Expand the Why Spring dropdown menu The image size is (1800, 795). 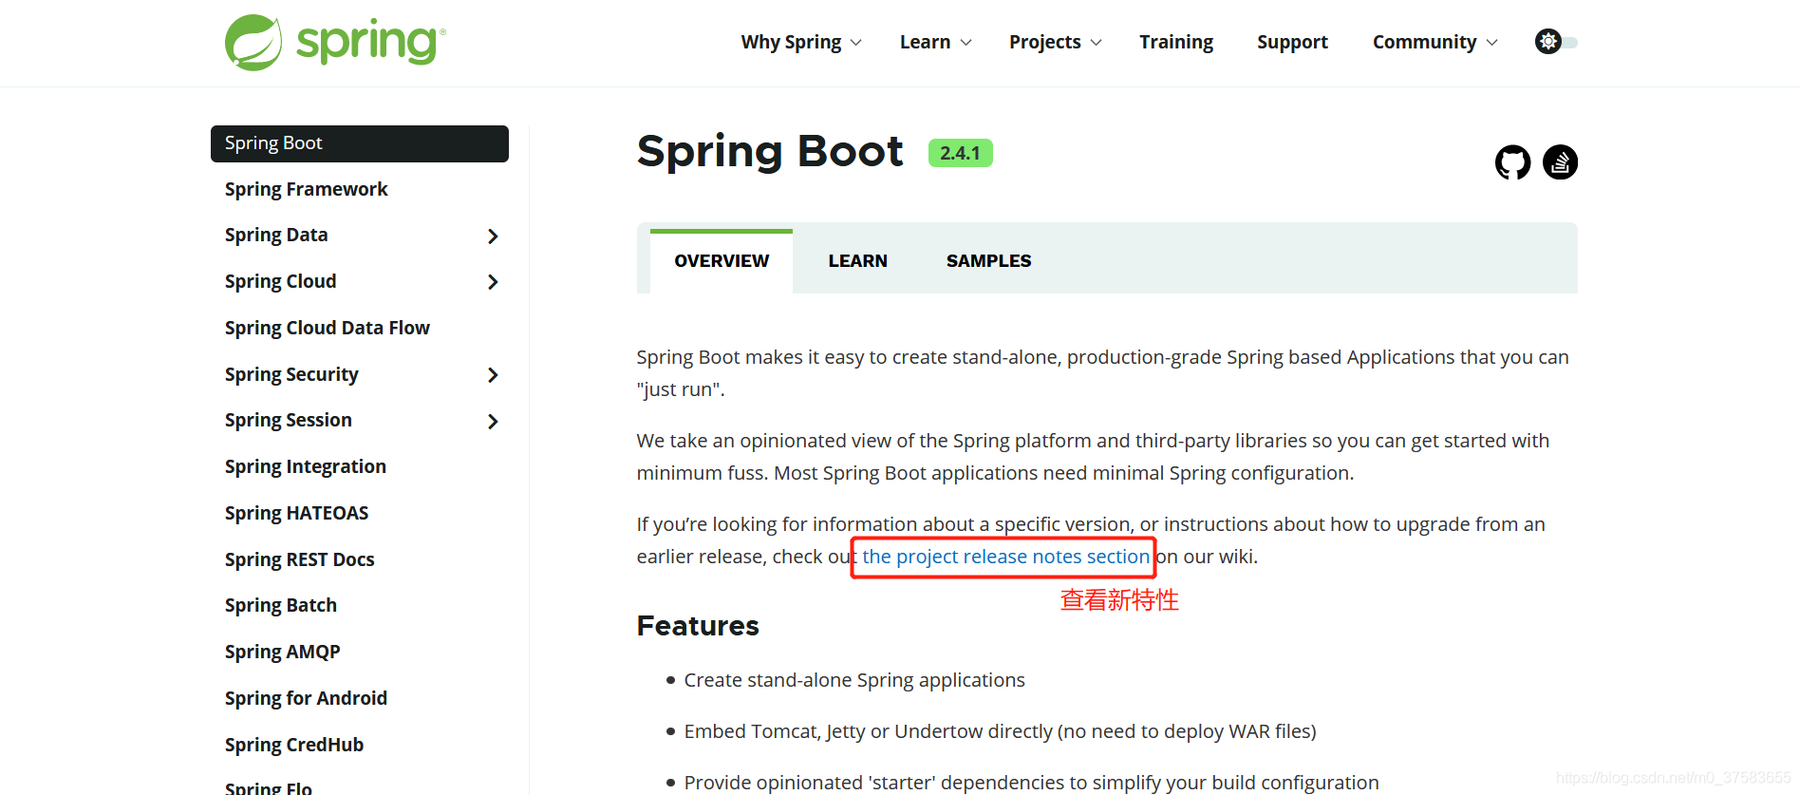801,42
